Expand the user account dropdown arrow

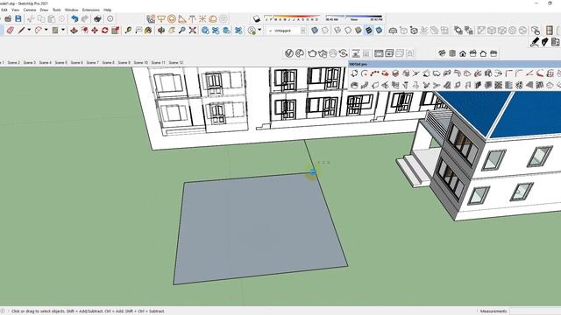click(259, 31)
